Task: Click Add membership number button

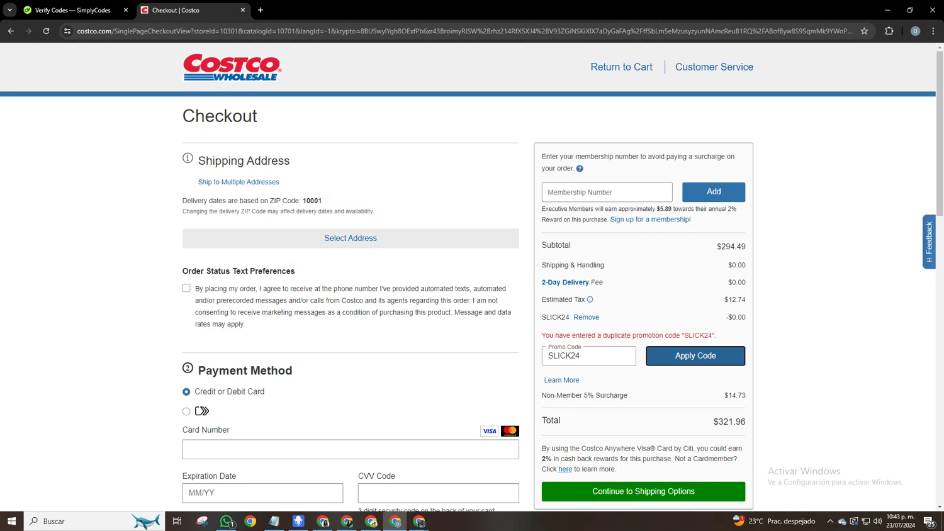Action: pyautogui.click(x=714, y=192)
